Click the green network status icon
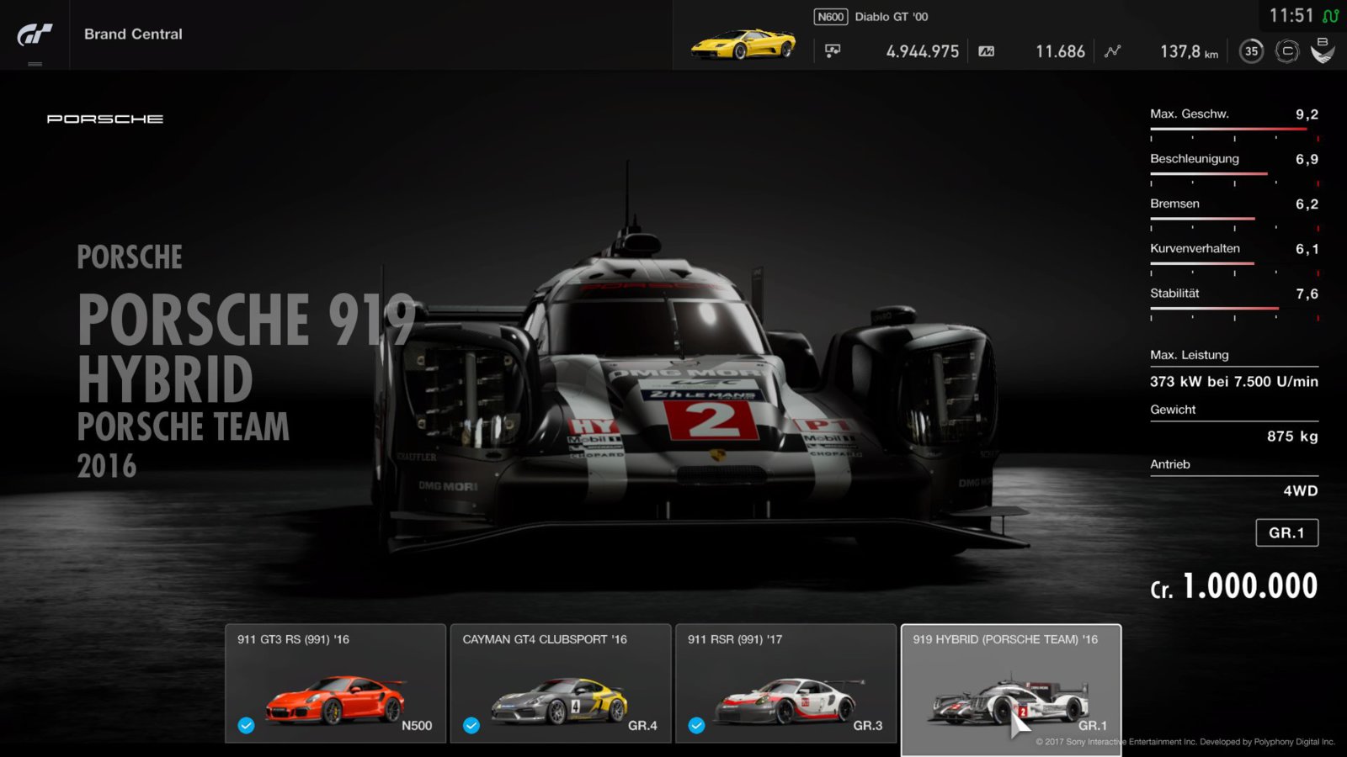 tap(1330, 16)
